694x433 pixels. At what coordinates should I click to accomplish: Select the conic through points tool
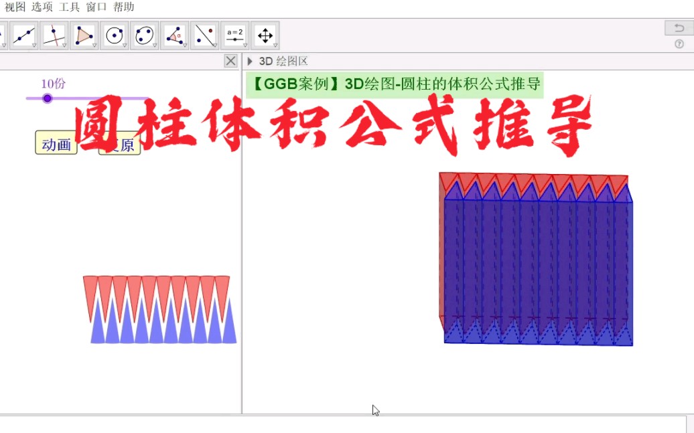[145, 35]
